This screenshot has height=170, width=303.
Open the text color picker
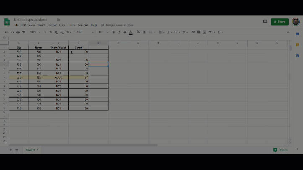[131, 32]
